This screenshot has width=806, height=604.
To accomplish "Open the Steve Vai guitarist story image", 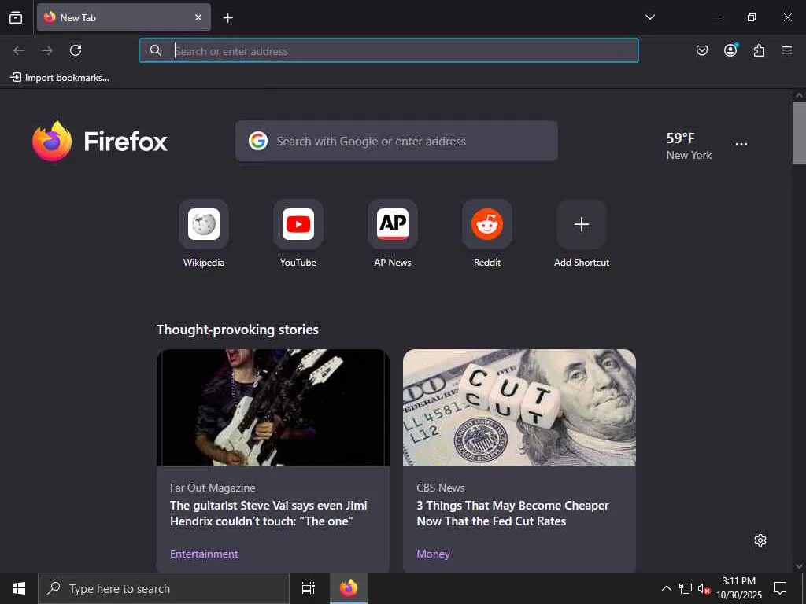I will (273, 407).
